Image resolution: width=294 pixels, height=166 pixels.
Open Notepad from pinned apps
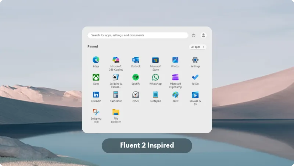coord(155,95)
